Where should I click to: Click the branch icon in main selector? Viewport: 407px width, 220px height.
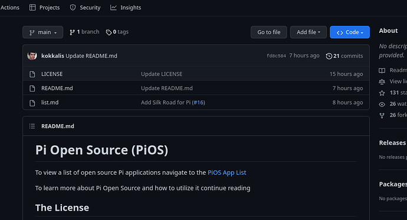point(32,32)
